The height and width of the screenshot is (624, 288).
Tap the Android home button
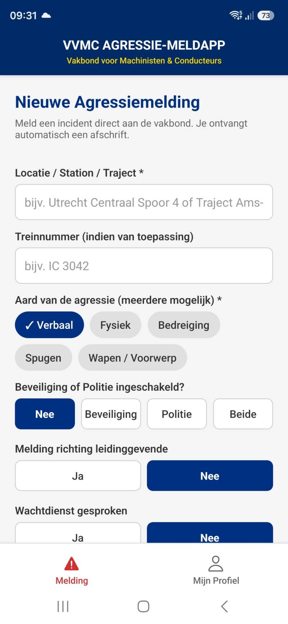pyautogui.click(x=143, y=606)
